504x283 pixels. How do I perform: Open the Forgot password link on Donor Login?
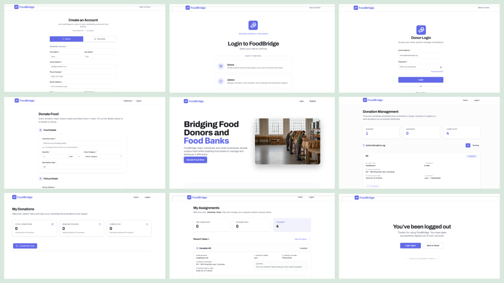pos(438,71)
